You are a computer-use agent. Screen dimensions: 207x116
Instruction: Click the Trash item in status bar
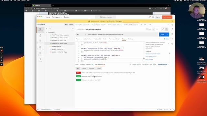coord(166,110)
